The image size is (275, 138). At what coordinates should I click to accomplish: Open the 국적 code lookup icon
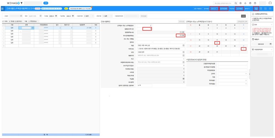coord(184,52)
